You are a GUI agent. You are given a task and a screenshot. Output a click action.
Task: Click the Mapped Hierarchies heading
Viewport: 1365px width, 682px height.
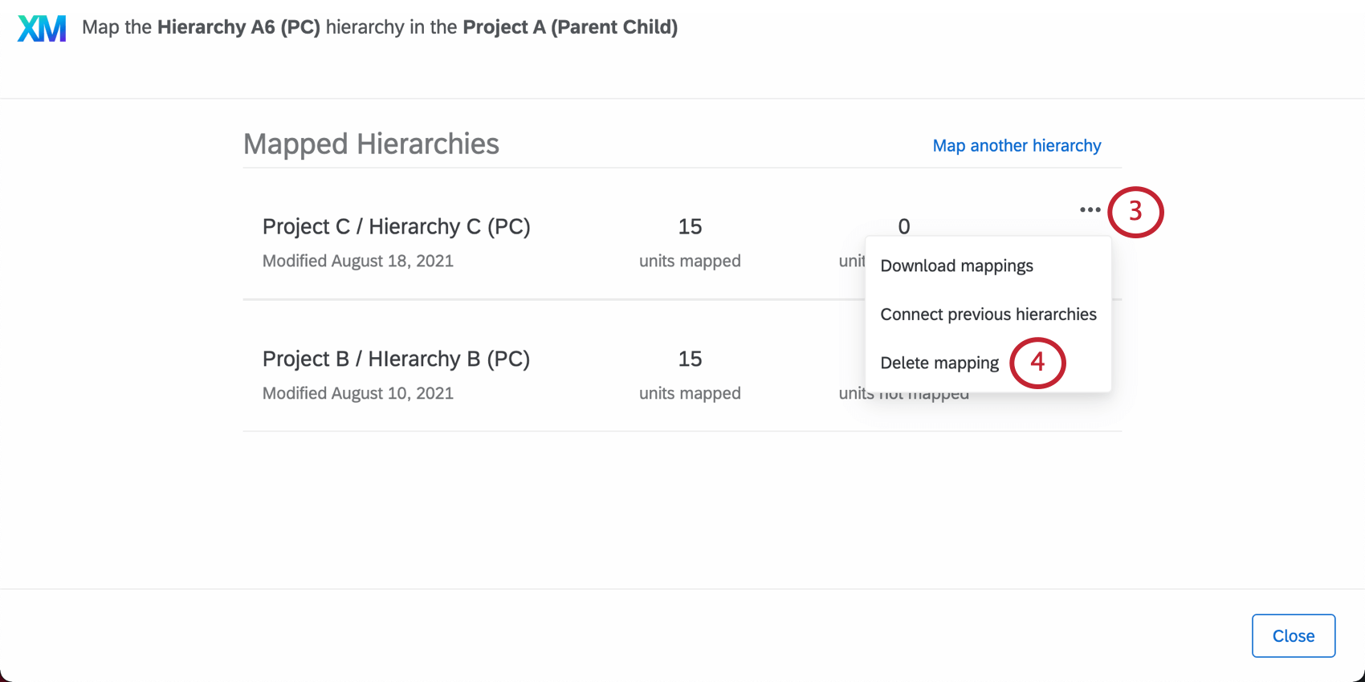pos(371,144)
